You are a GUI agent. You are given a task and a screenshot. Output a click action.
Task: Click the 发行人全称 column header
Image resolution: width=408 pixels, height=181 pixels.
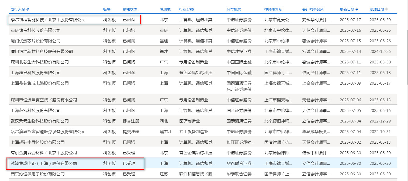pyautogui.click(x=20, y=9)
